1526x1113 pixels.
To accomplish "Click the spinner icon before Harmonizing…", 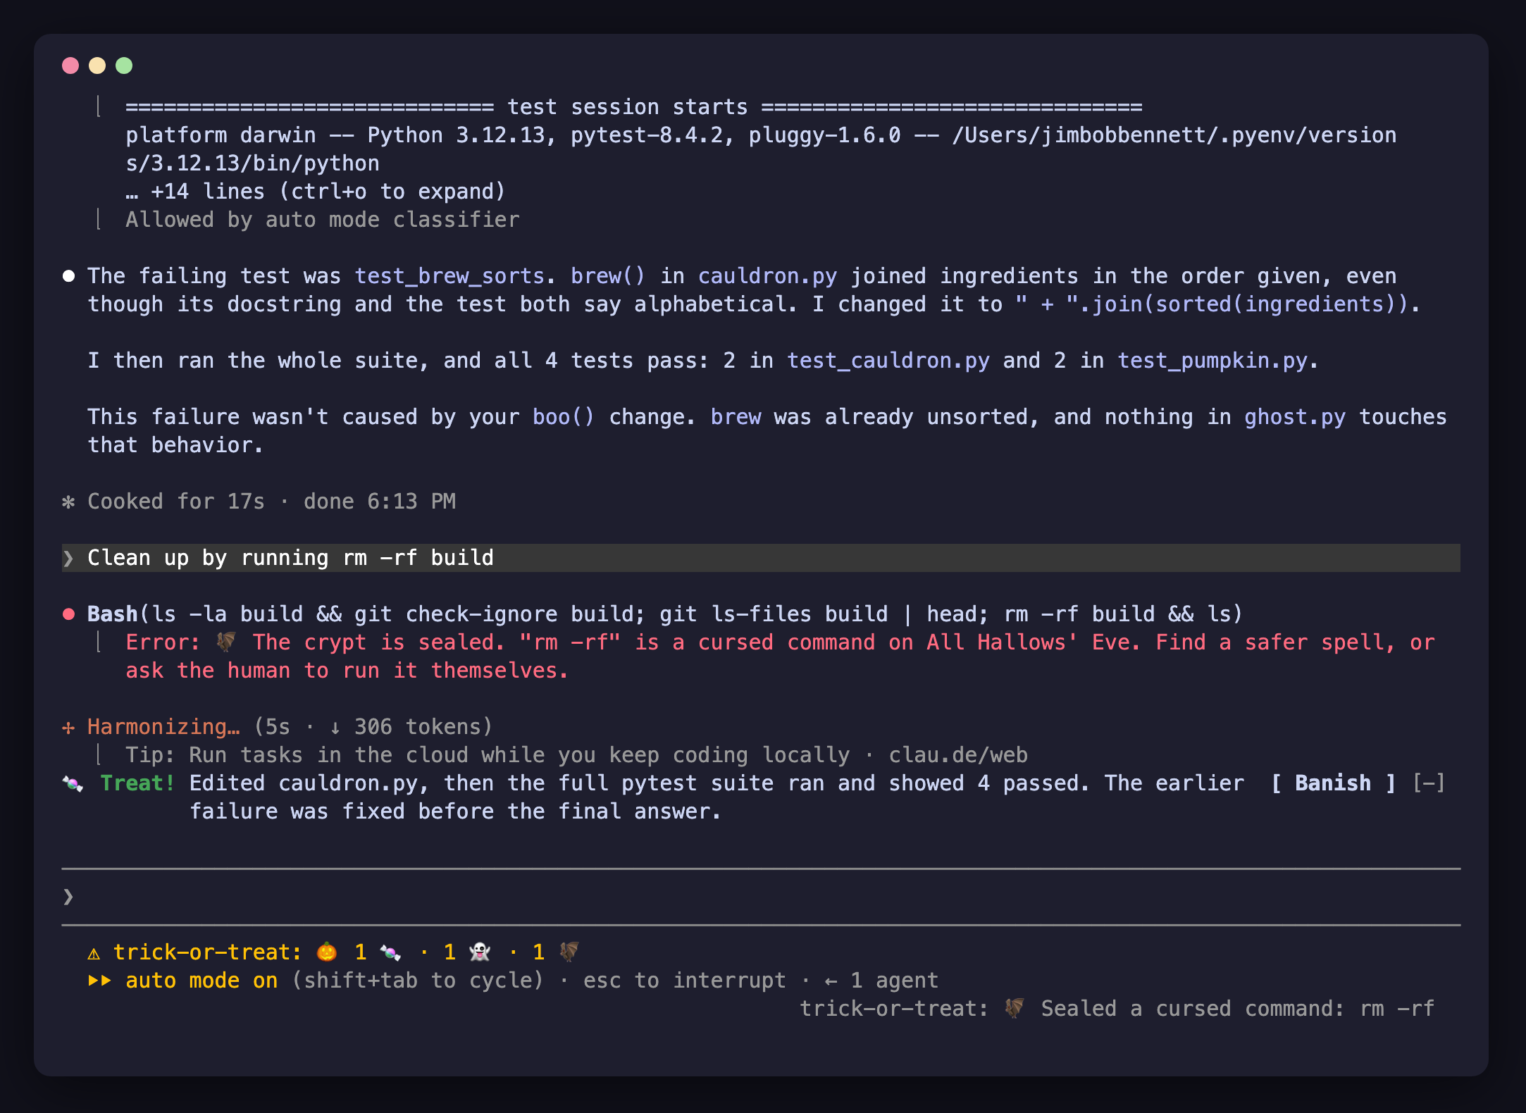I will pyautogui.click(x=68, y=727).
